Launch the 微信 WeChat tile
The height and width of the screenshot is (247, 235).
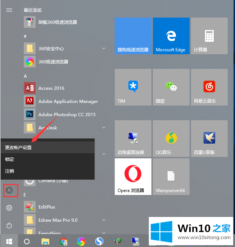coord(171,87)
